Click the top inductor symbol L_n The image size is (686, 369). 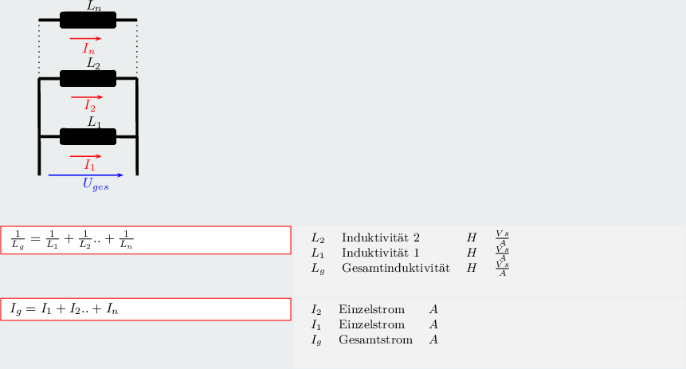pyautogui.click(x=88, y=20)
